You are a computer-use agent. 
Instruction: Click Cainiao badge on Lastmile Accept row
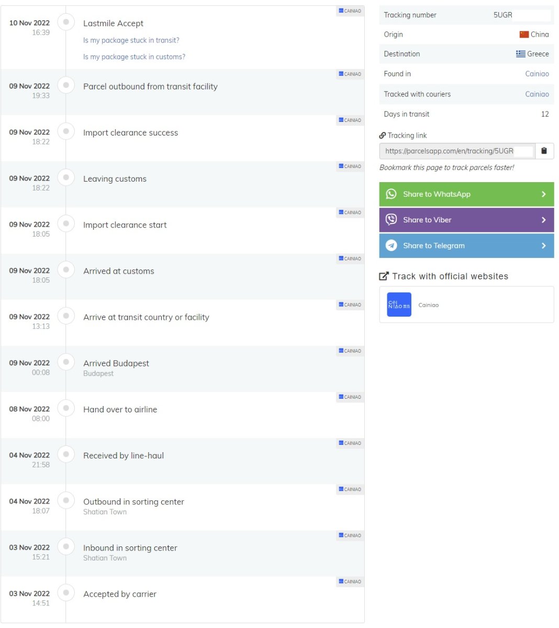pos(350,10)
